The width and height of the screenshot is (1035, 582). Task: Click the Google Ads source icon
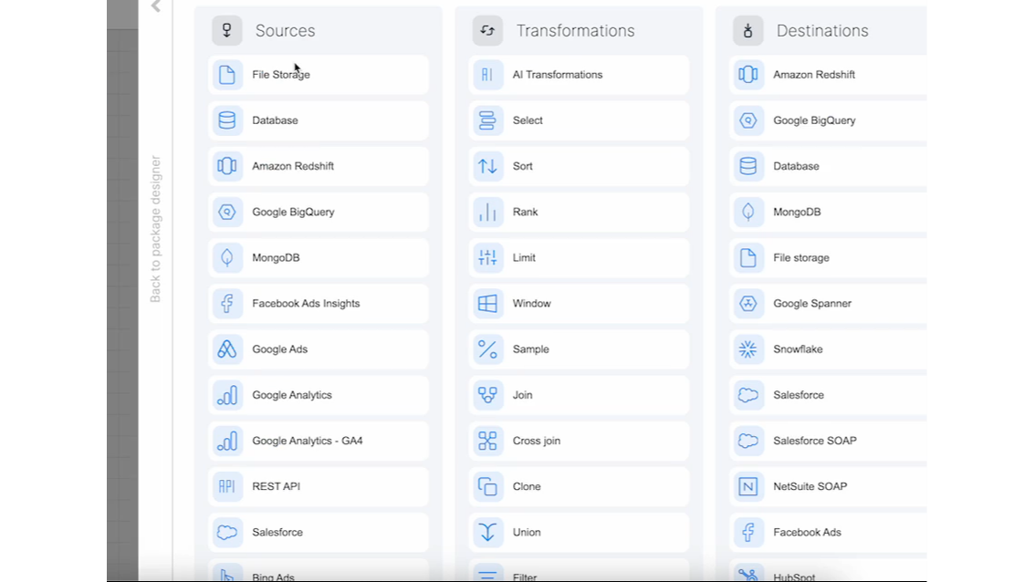tap(227, 349)
